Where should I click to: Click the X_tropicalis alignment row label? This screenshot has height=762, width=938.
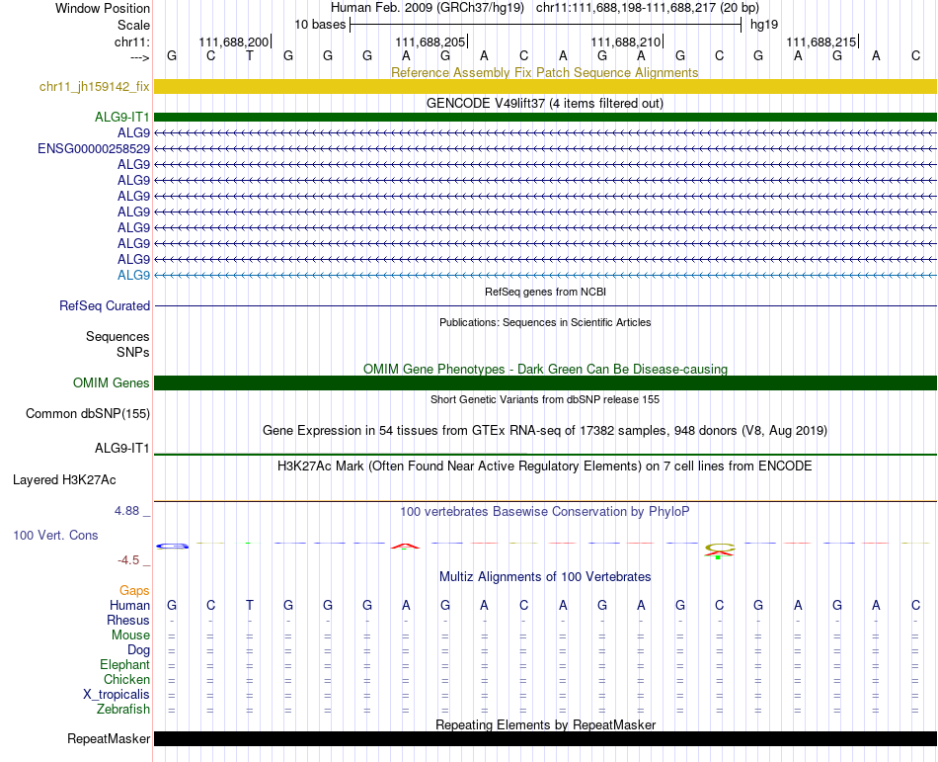[117, 695]
